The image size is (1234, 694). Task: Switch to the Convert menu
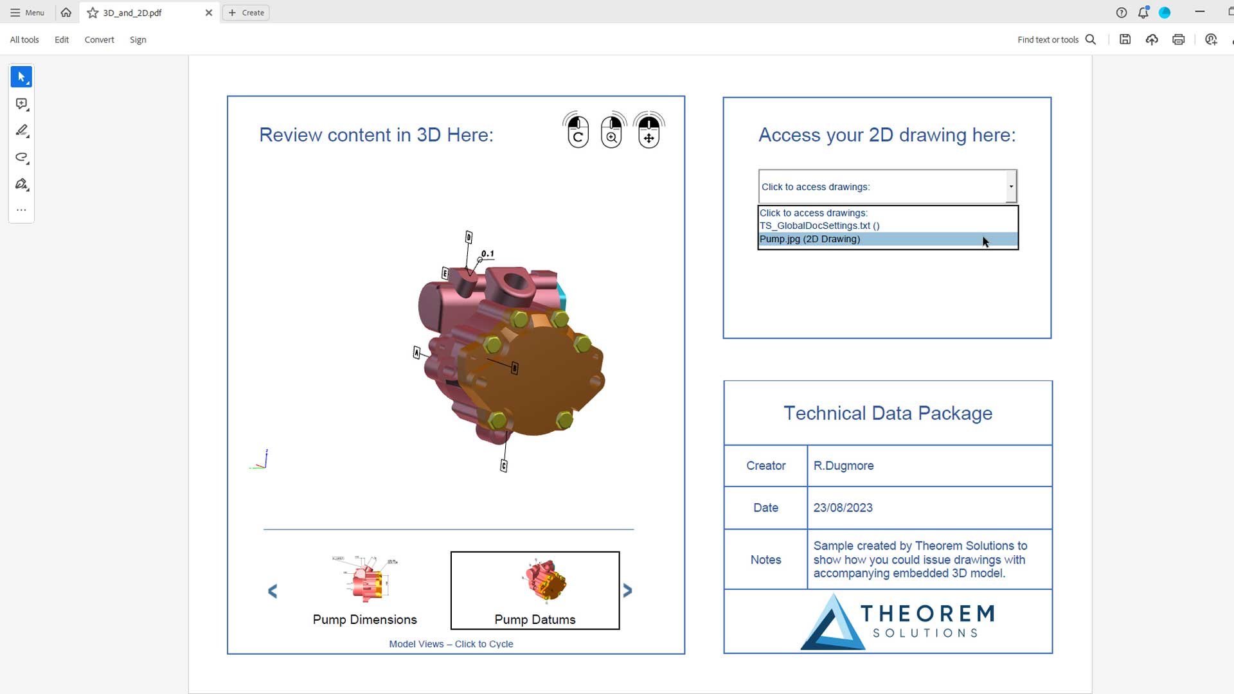pyautogui.click(x=99, y=39)
